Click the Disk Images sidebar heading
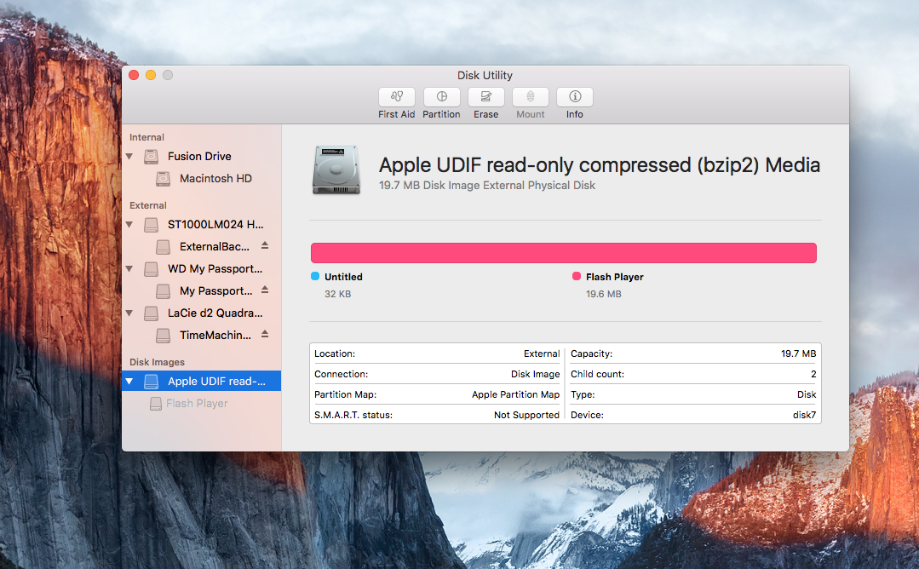919x569 pixels. [157, 362]
